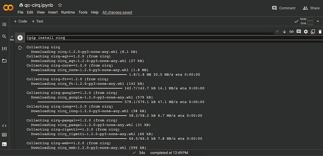The image size is (323, 156).
Task: Open the Insert menu
Action: [x=53, y=12]
